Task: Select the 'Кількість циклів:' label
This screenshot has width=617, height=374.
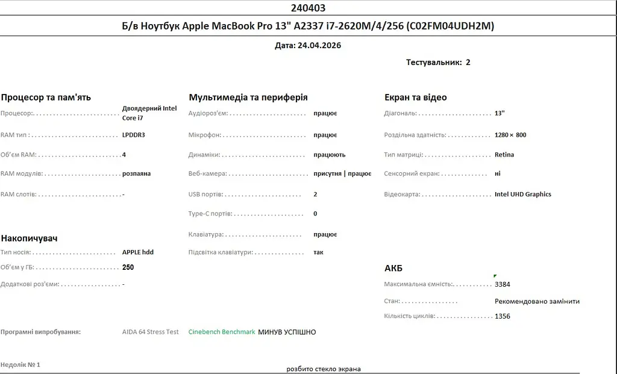Action: tap(410, 316)
